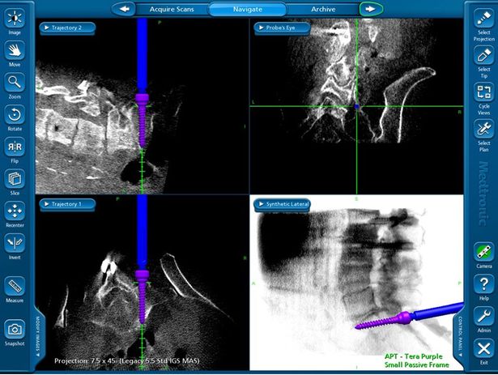Screen dimensions: 498x375
Task: Expand the Trajectory 1 view dropdown
Action: point(67,204)
